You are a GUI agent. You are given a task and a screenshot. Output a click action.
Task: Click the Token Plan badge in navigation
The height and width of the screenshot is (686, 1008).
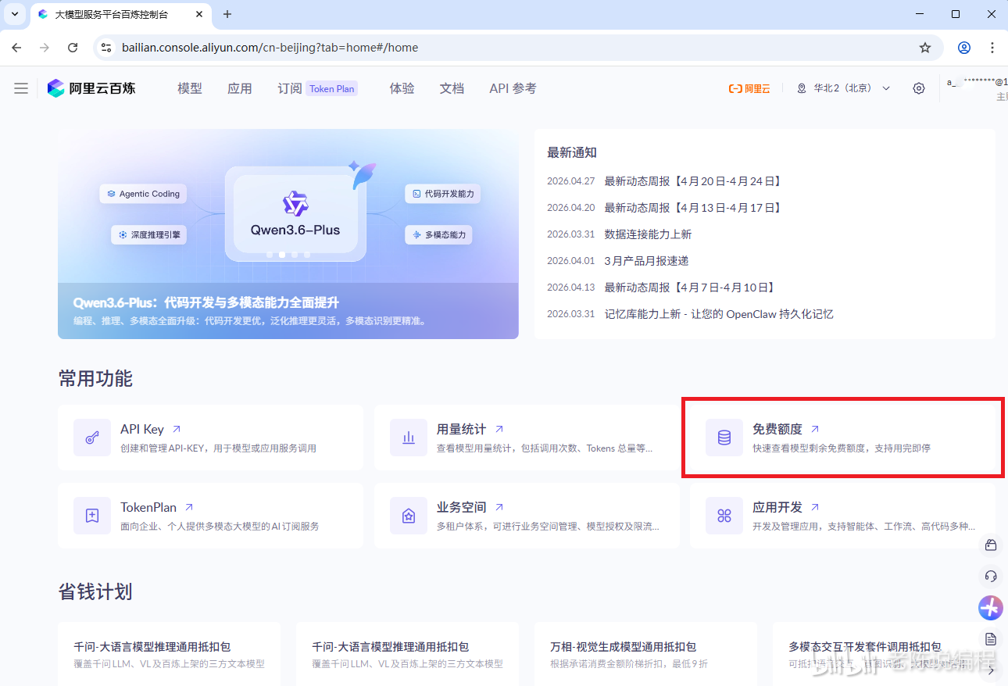click(332, 89)
